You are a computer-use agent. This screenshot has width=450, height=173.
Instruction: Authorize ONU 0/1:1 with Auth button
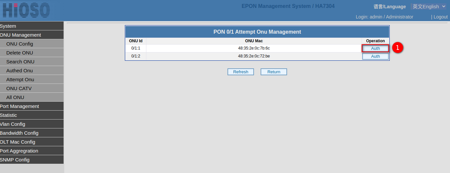(375, 48)
